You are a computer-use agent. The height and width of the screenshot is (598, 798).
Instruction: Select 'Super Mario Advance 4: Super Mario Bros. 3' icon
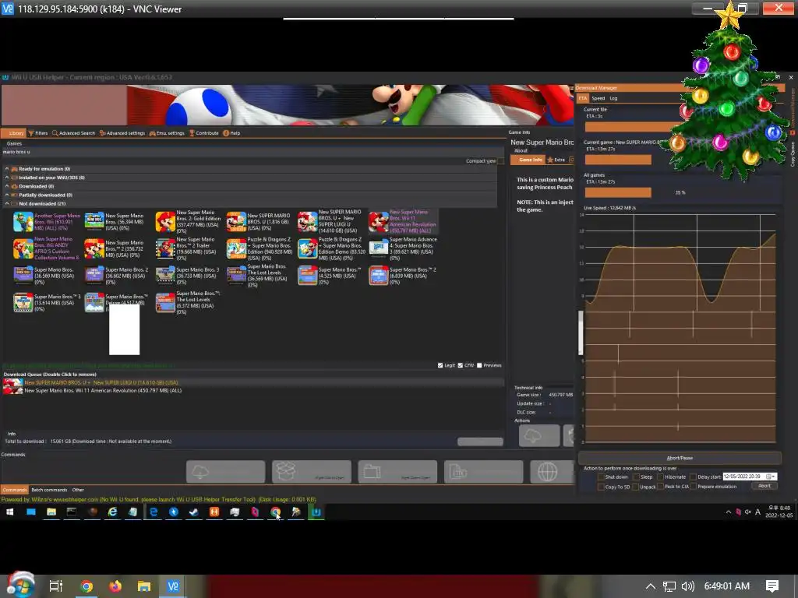[379, 248]
